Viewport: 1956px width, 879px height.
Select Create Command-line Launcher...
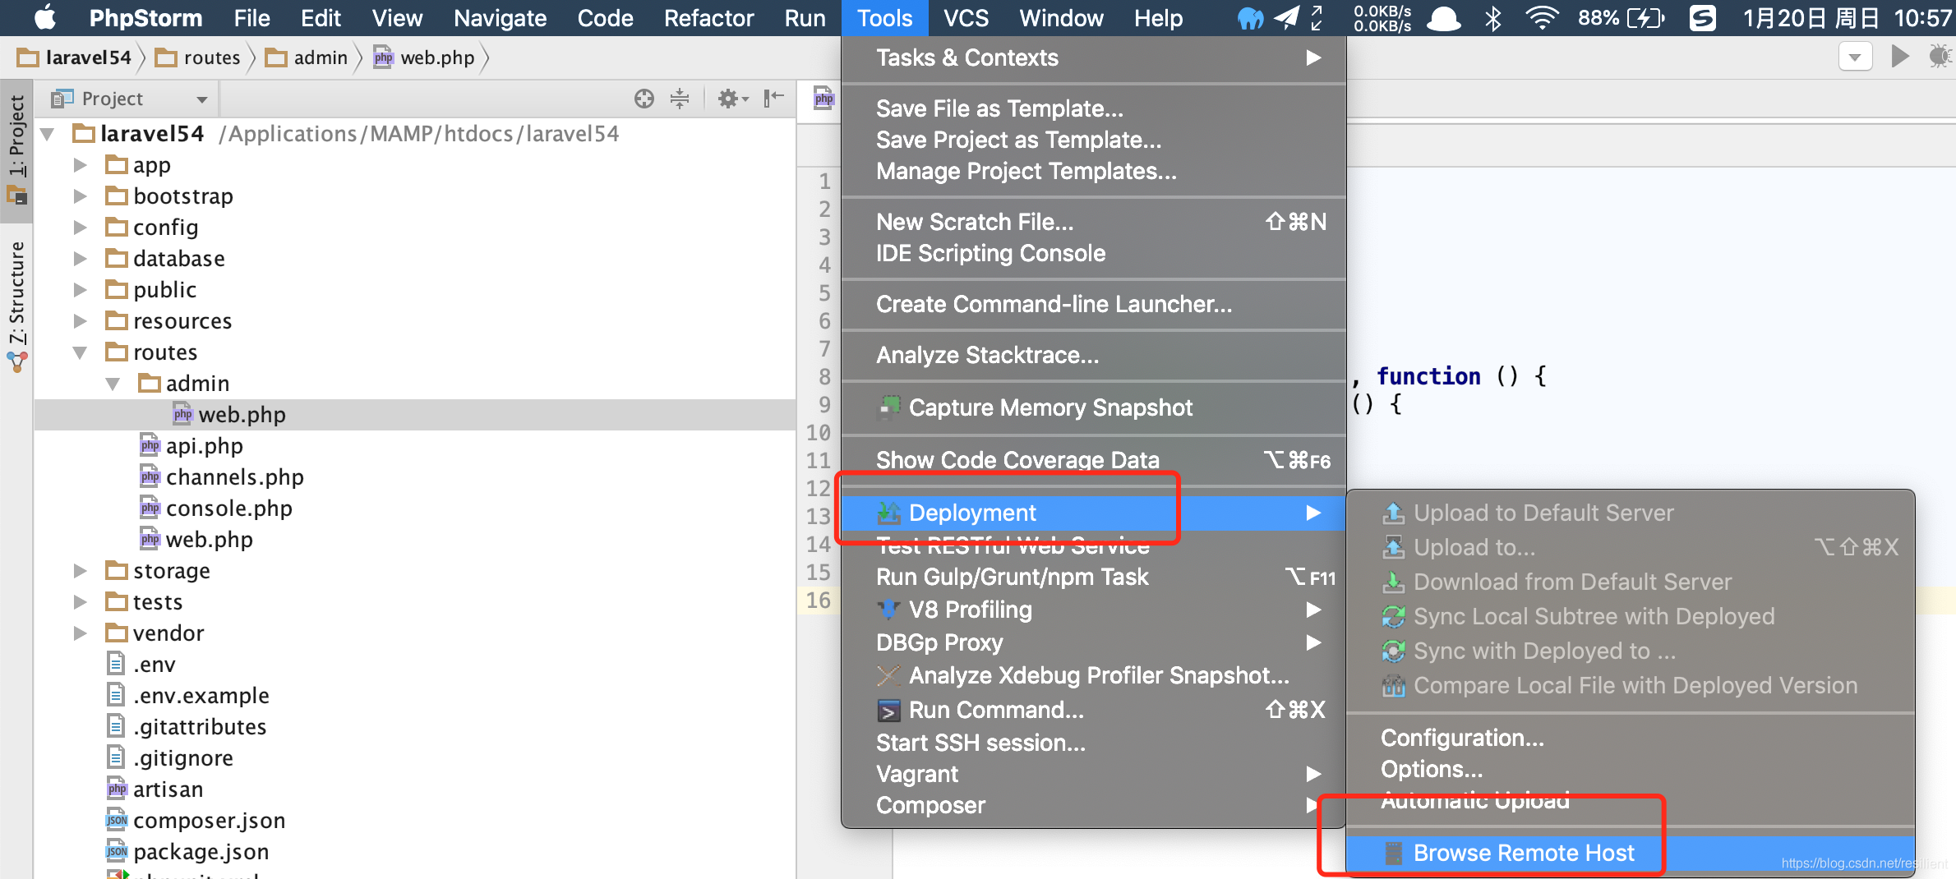(1093, 304)
